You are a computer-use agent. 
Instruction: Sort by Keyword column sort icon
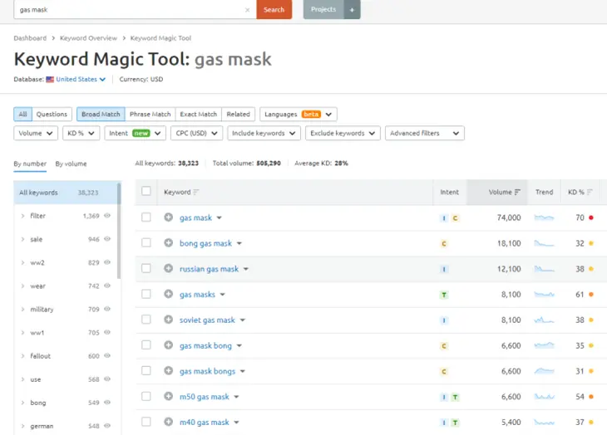[196, 192]
